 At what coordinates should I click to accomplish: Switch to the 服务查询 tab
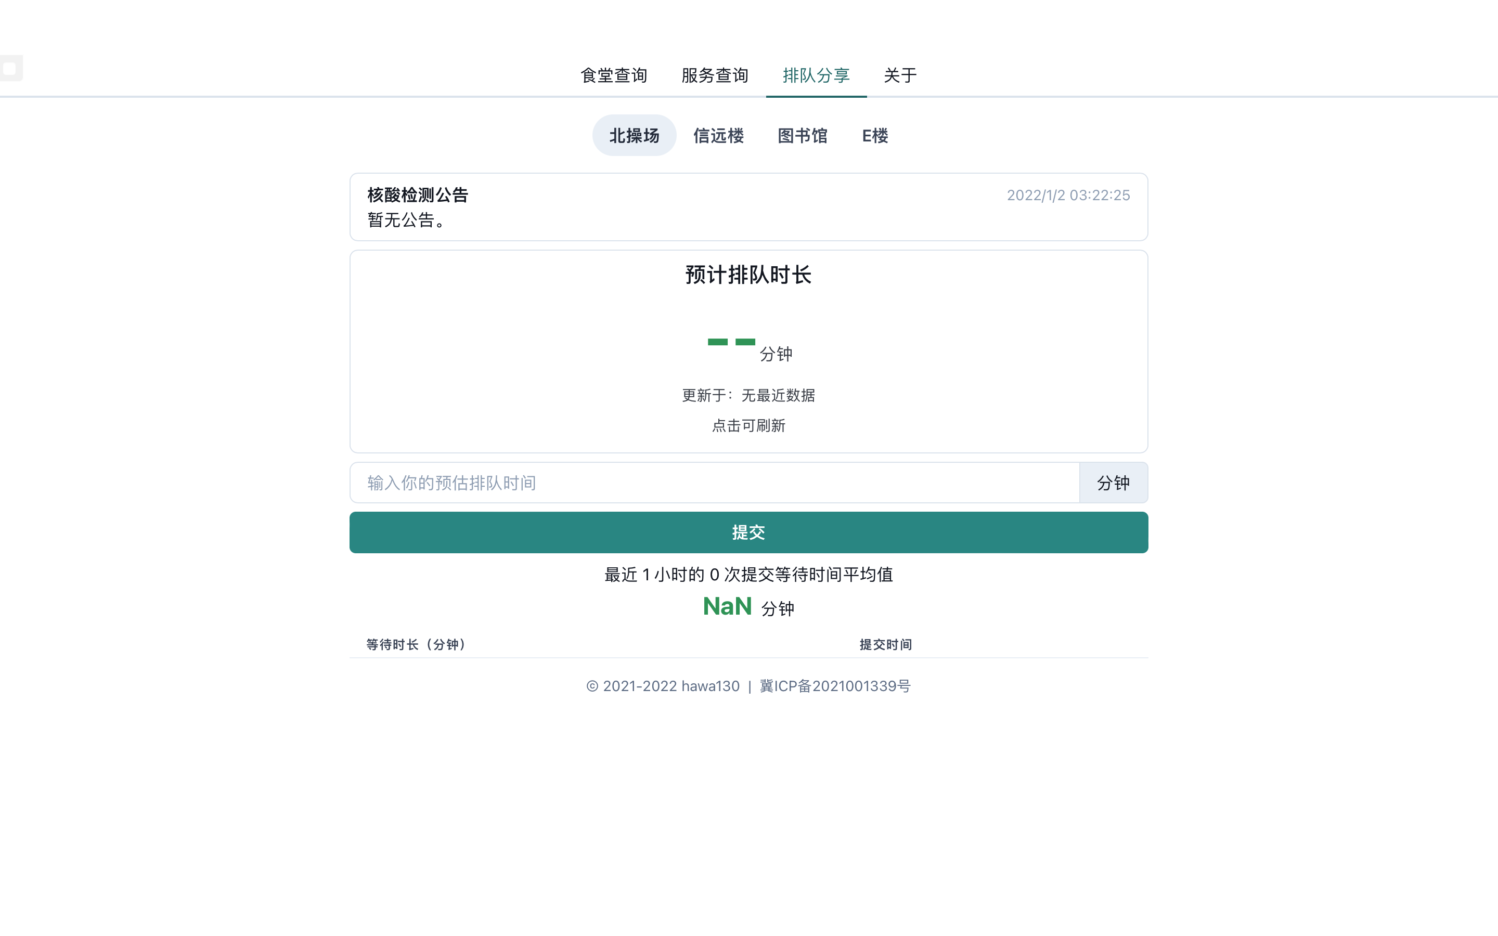point(715,75)
